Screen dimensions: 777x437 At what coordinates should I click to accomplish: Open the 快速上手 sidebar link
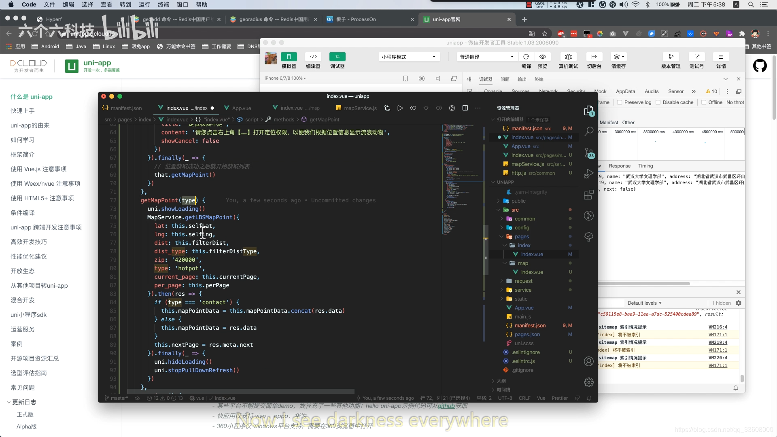pos(23,111)
